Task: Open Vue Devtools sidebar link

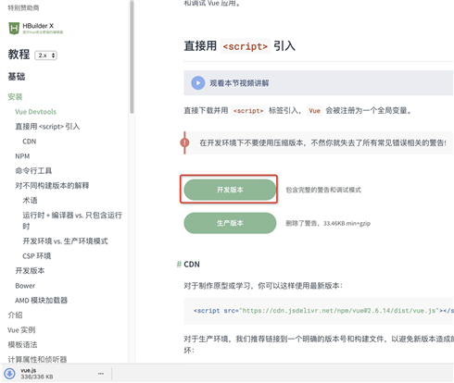Action: (35, 112)
